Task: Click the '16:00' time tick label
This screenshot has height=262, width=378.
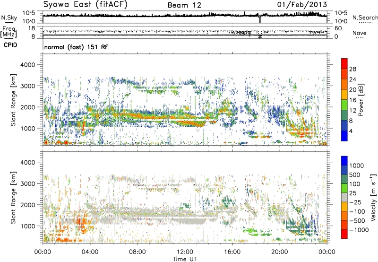Action: coord(232,252)
